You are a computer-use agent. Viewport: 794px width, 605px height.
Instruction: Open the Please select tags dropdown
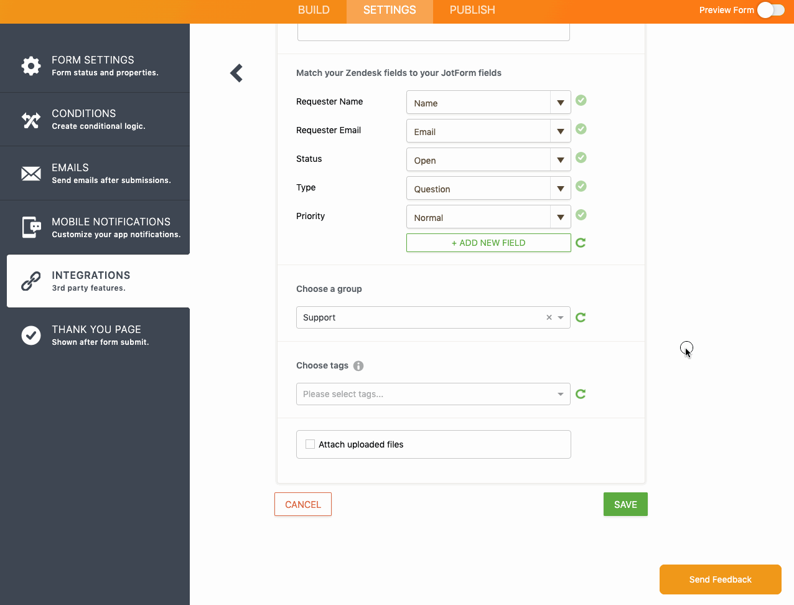pos(433,394)
